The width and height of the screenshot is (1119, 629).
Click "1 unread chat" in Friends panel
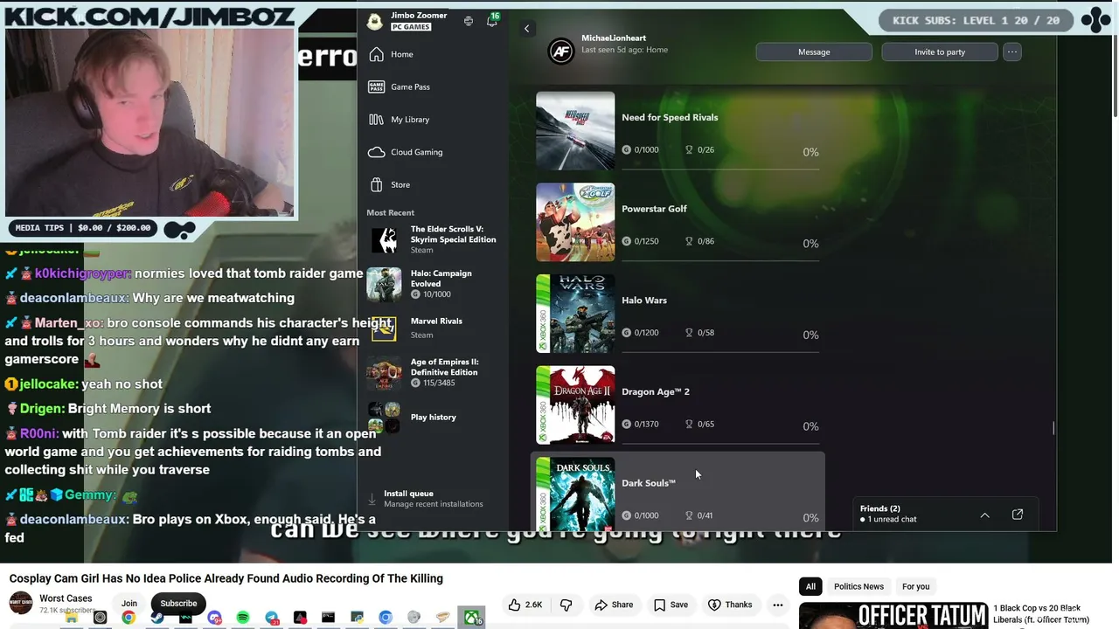point(892,520)
